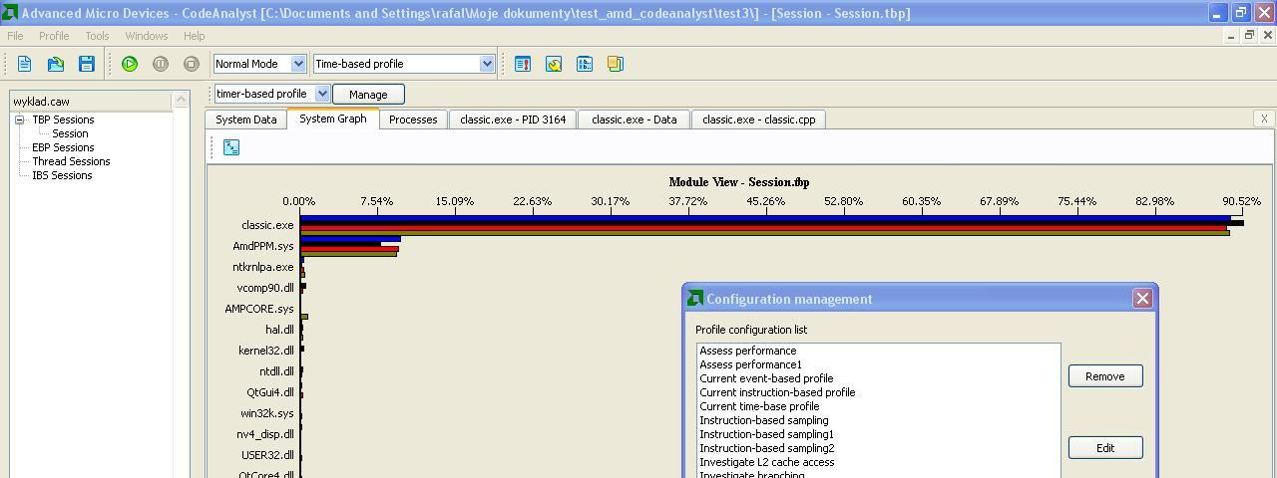Screen dimensions: 1277x478
Task: Close the Configuration management dialog
Action: [x=1143, y=298]
